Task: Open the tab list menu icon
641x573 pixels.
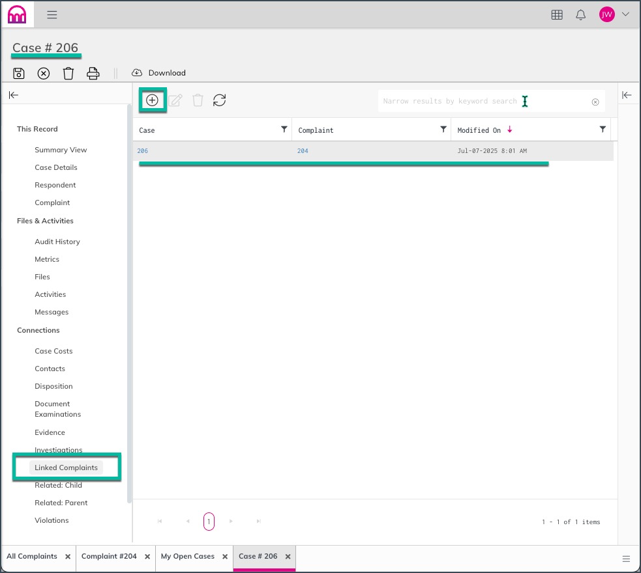Action: (626, 559)
